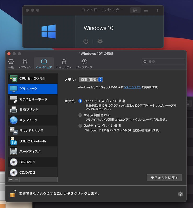Select ハードディスク in sidebar
This screenshot has height=208, width=193.
click(x=33, y=152)
